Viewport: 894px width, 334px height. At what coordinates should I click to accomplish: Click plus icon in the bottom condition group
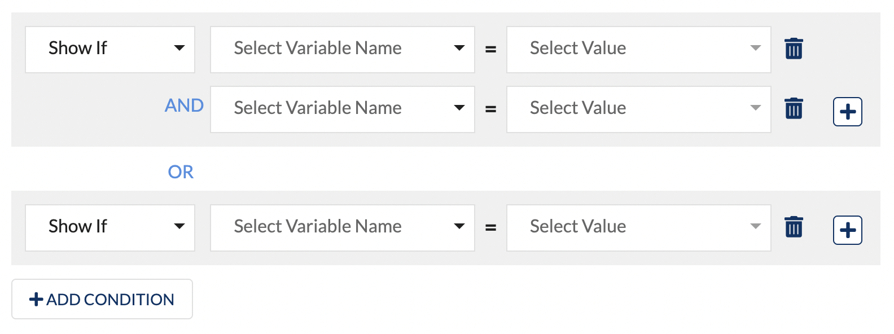tap(847, 230)
